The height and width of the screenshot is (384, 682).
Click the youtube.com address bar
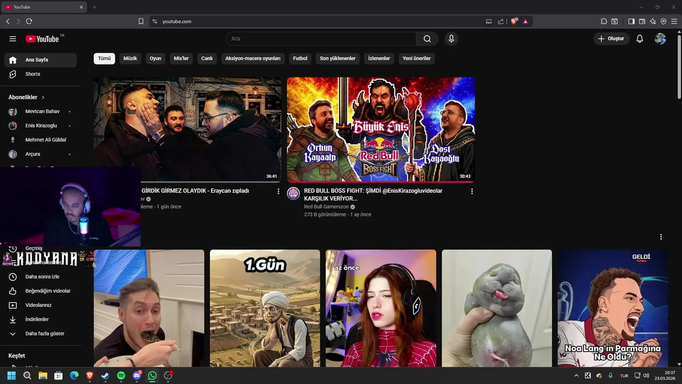click(320, 21)
